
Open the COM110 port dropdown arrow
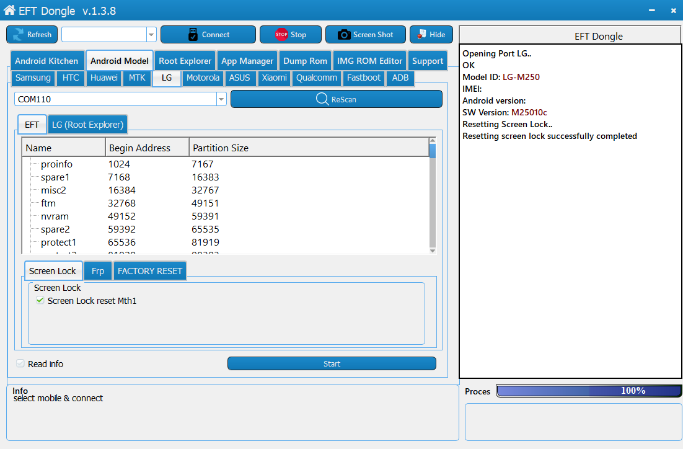(x=221, y=99)
